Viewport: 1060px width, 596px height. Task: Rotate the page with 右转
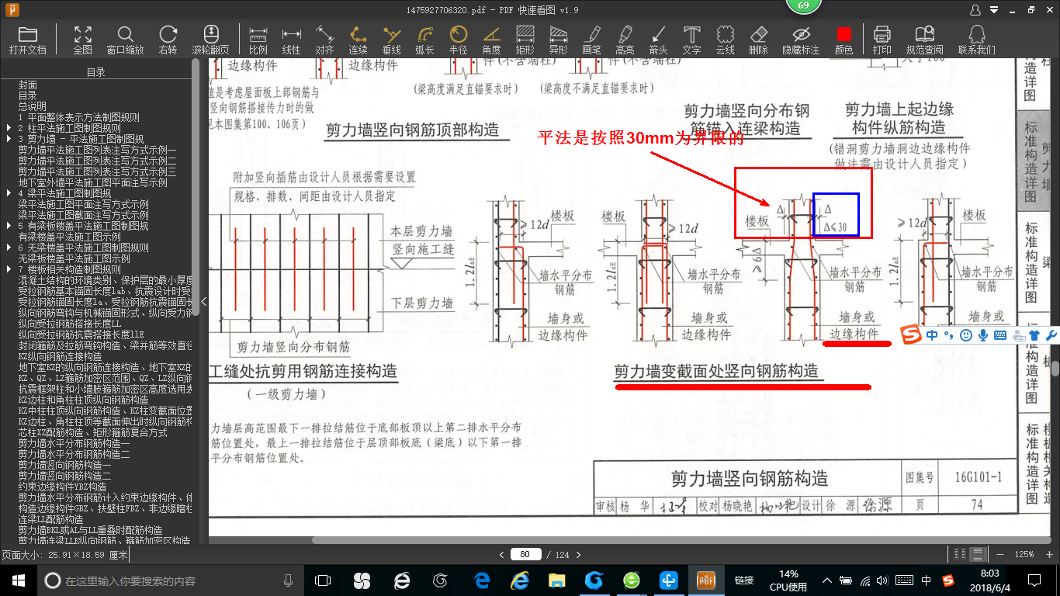[168, 40]
